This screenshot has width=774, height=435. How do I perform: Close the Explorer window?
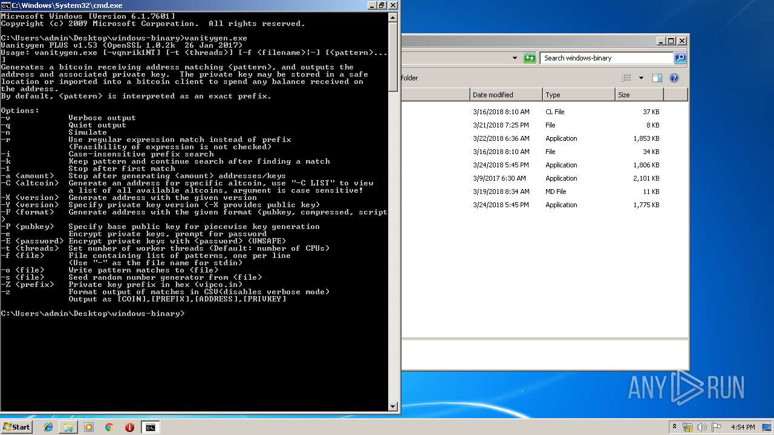(681, 41)
